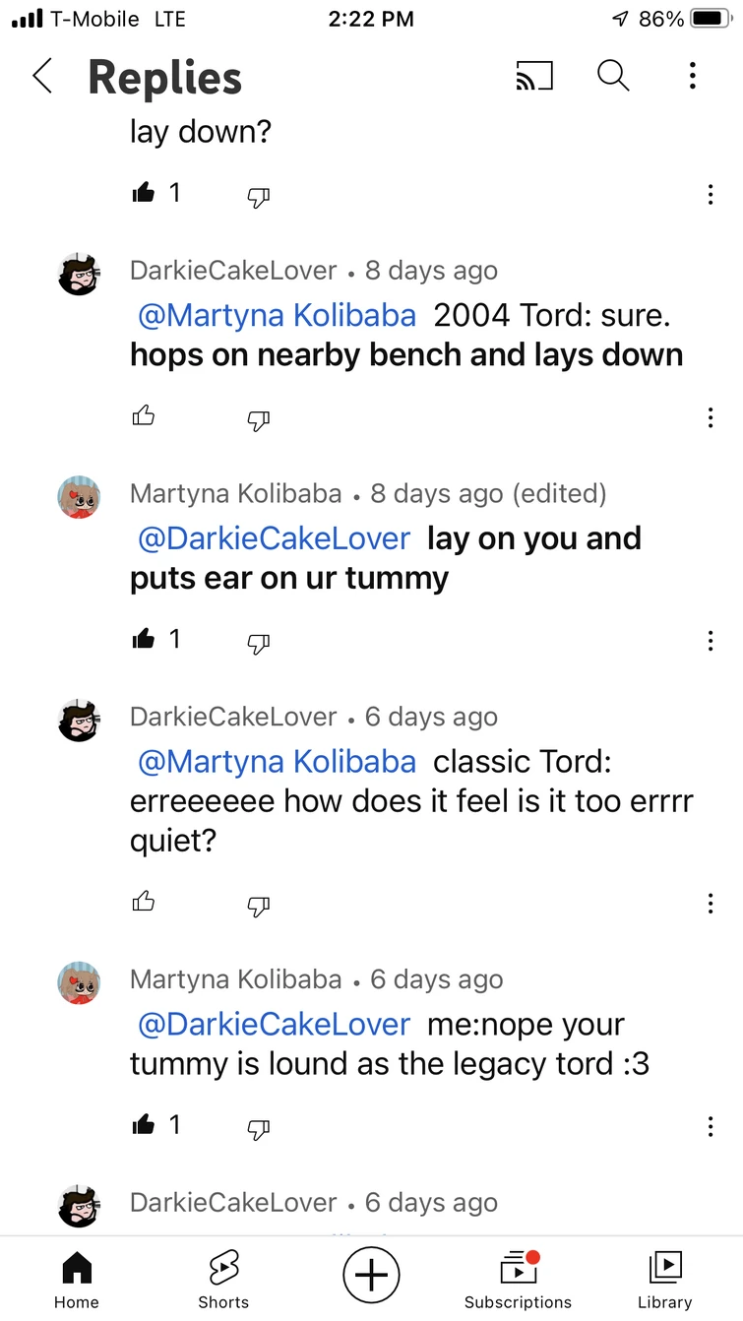743x1321 pixels.
Task: Open Martyna Kolibaba's avatar on "me:nope" reply
Action: [79, 983]
